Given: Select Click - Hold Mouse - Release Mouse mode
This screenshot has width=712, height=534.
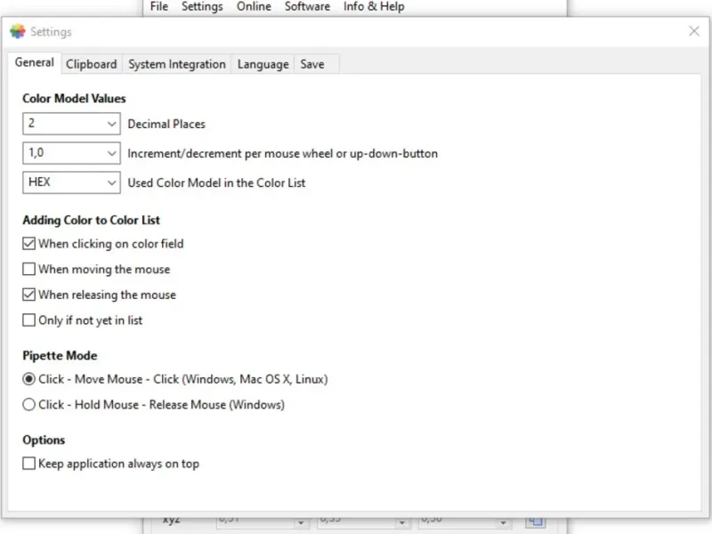Looking at the screenshot, I should [28, 405].
